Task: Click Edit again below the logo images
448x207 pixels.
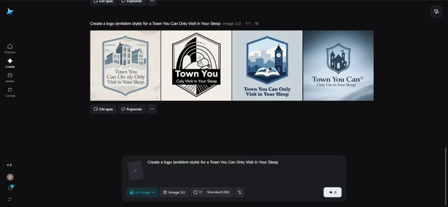Action: [103, 109]
